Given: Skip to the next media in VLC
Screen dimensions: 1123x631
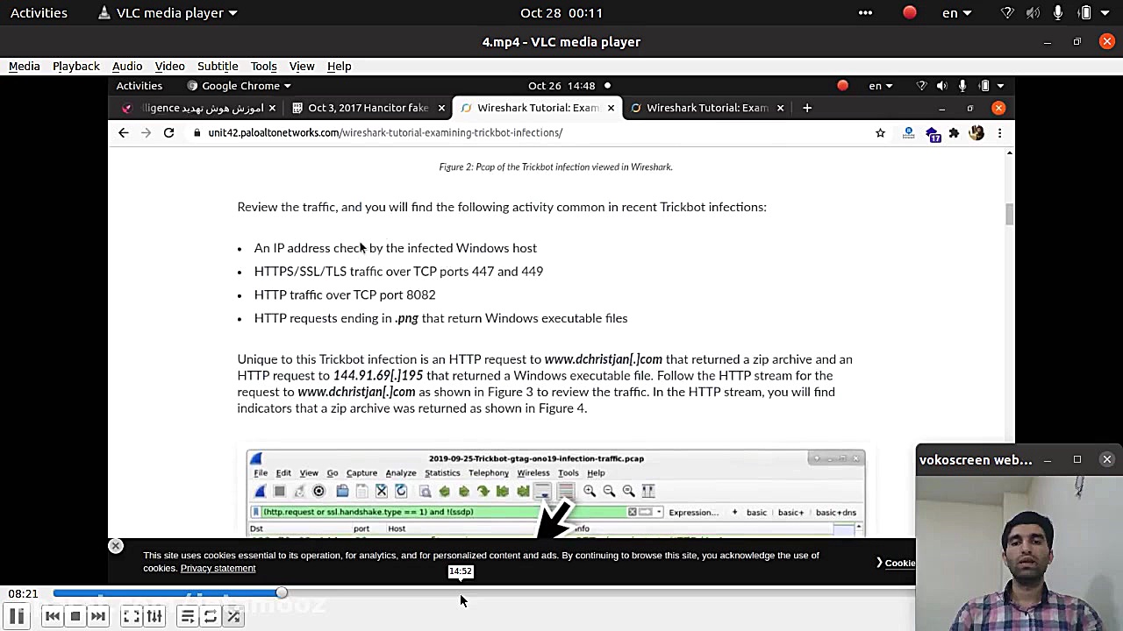Looking at the screenshot, I should (98, 617).
